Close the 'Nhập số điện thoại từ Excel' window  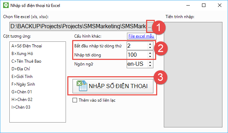(x=220, y=5)
